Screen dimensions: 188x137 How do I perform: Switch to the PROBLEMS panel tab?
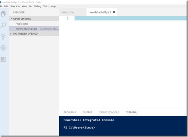coord(70,113)
